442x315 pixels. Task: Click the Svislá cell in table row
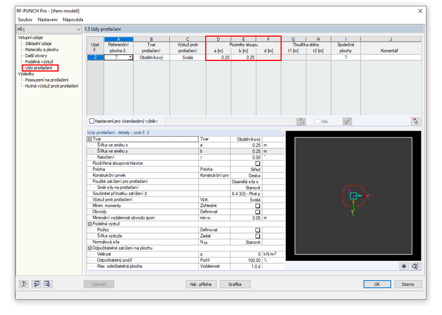coord(188,58)
